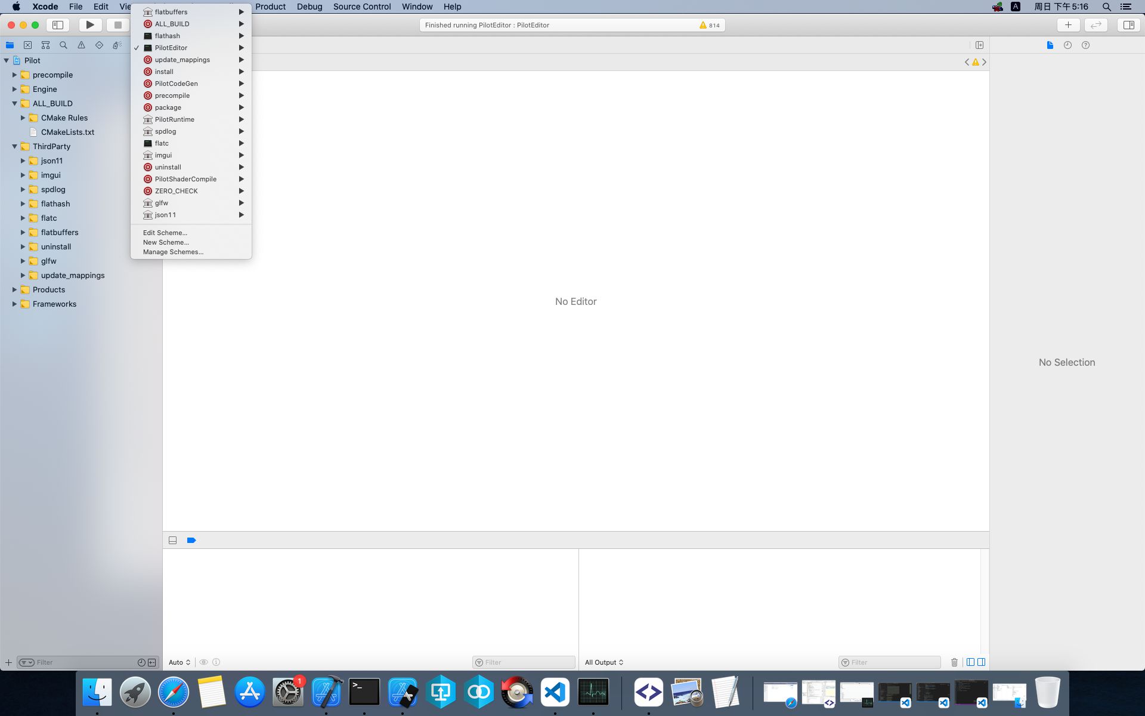Show the History inspector clock icon

(x=1067, y=45)
